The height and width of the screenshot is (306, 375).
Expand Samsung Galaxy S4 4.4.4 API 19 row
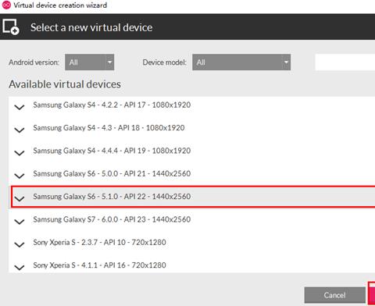[x=20, y=153]
